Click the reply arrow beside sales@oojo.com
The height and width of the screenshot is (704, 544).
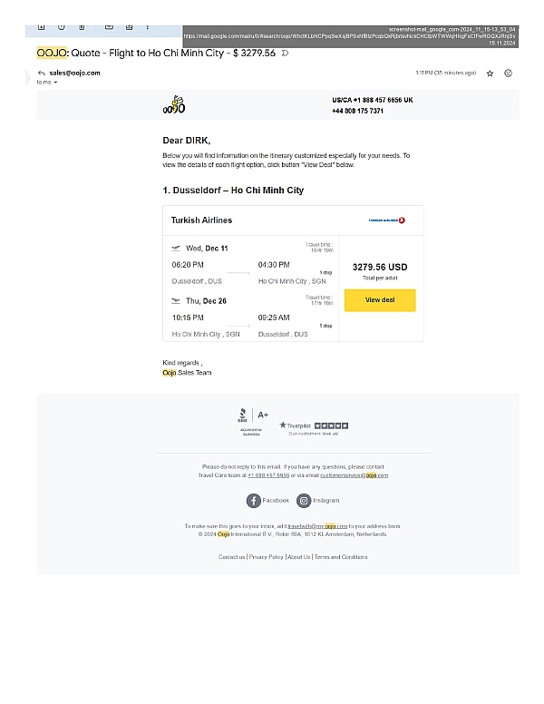click(x=42, y=73)
